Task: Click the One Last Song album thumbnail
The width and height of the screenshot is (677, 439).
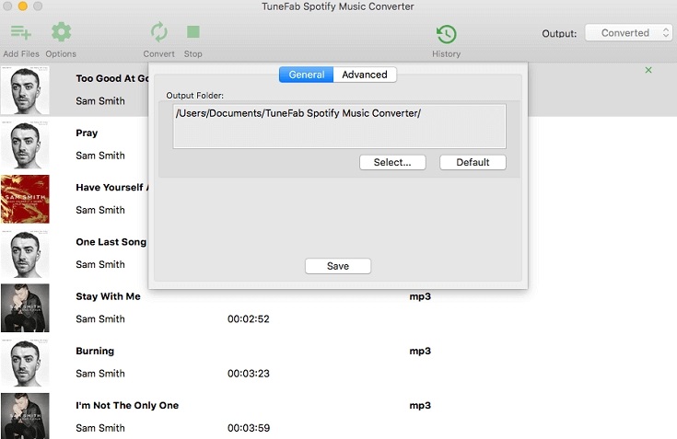Action: [x=25, y=254]
